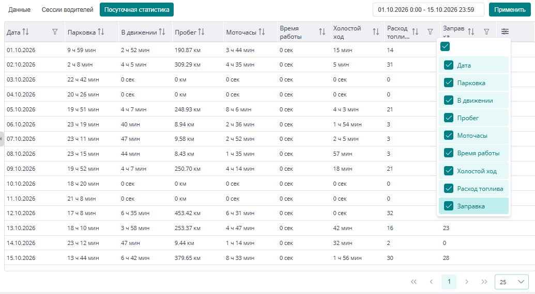Viewport: 535px width, 294px height.
Task: Click the 01.10.2026 date cell
Action: point(21,50)
